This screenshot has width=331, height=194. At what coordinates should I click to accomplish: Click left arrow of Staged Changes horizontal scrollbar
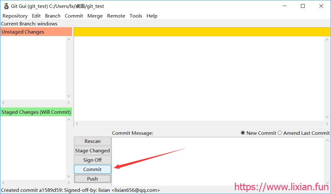click(3, 183)
